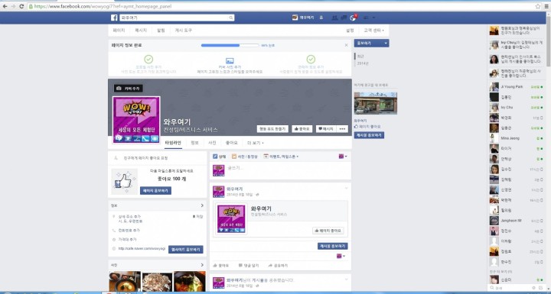Close the 페이지 정보 완료 panel
Image resolution: width=551 pixels, height=294 pixels.
coord(346,45)
